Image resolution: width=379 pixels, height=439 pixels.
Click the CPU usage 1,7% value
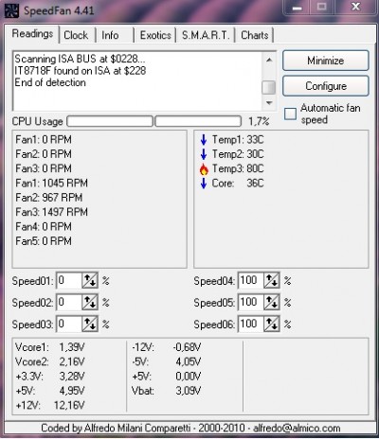[x=259, y=121]
